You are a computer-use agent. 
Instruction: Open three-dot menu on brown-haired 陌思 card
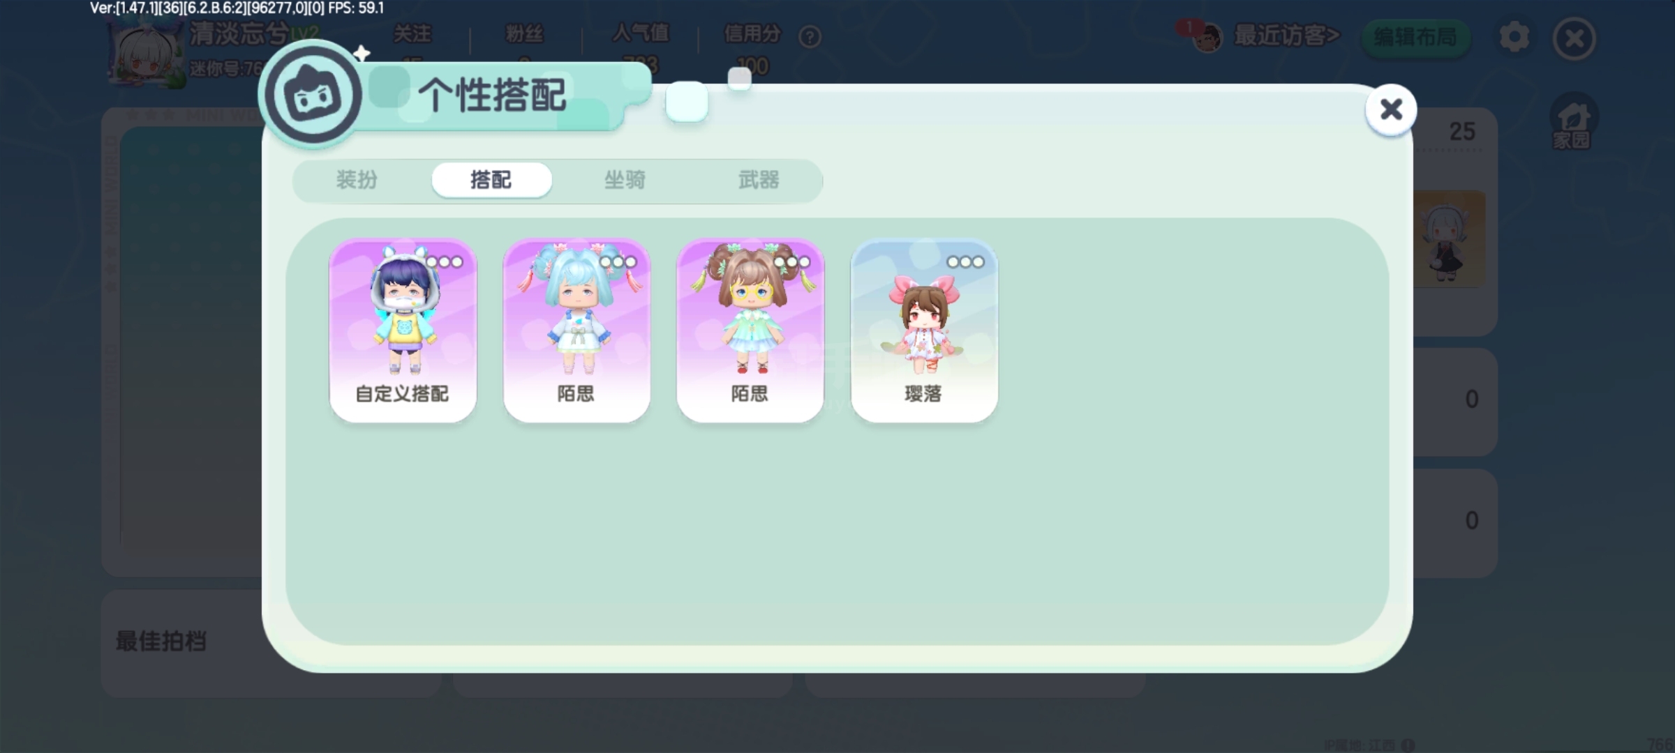point(791,262)
